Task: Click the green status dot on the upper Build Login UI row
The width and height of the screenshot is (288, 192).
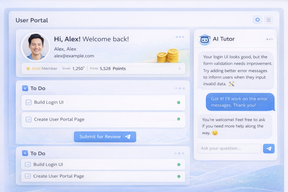Action: [179, 102]
